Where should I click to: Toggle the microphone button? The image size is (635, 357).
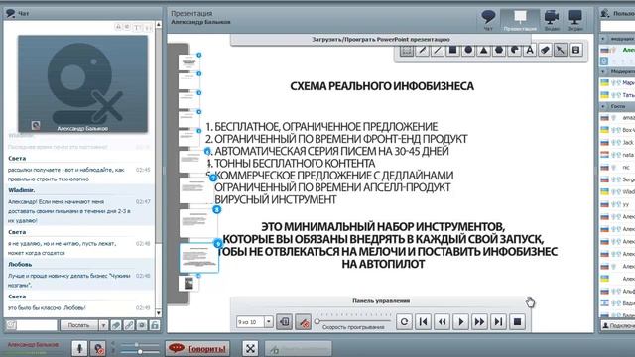coord(79,348)
